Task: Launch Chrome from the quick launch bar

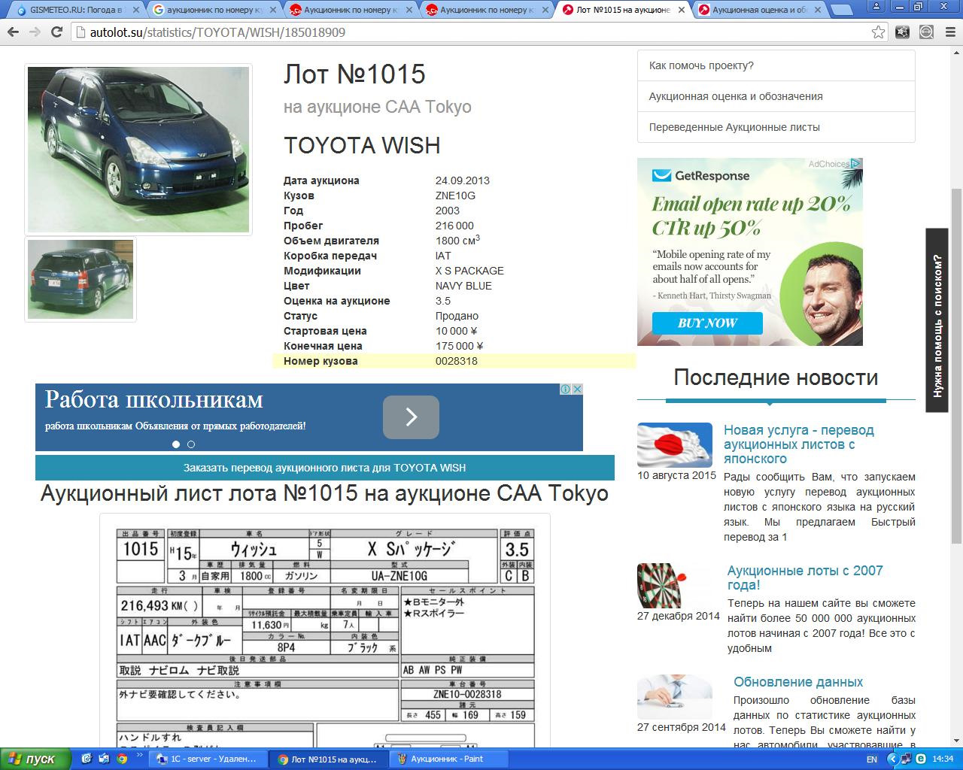Action: tap(121, 759)
